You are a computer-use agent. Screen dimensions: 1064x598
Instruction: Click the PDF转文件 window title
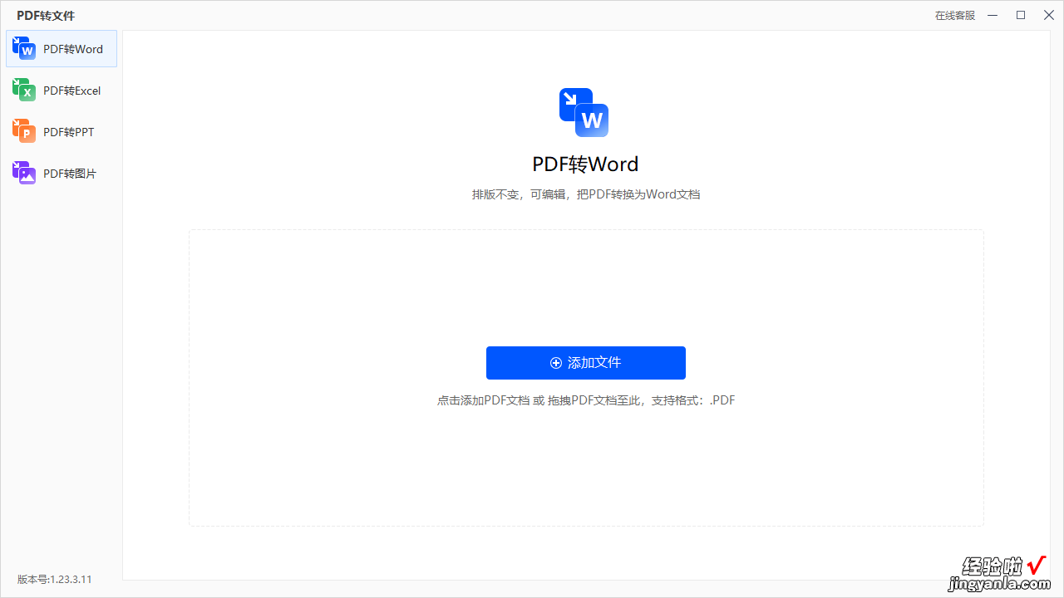tap(46, 16)
